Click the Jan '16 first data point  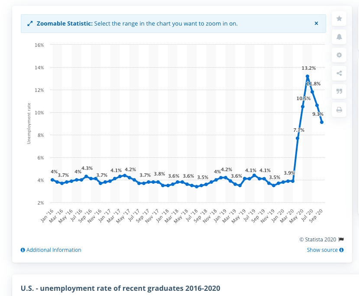(x=52, y=180)
